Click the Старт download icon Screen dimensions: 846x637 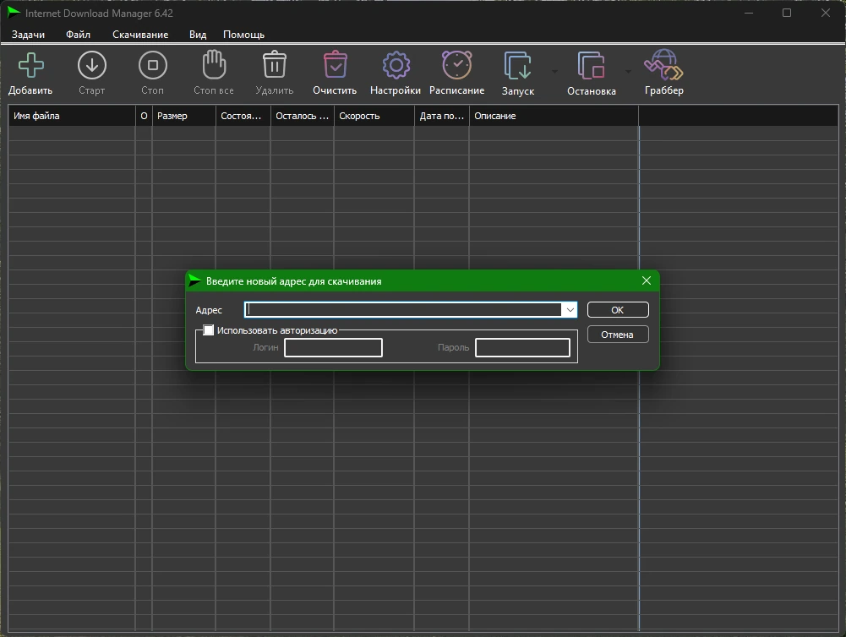[92, 65]
